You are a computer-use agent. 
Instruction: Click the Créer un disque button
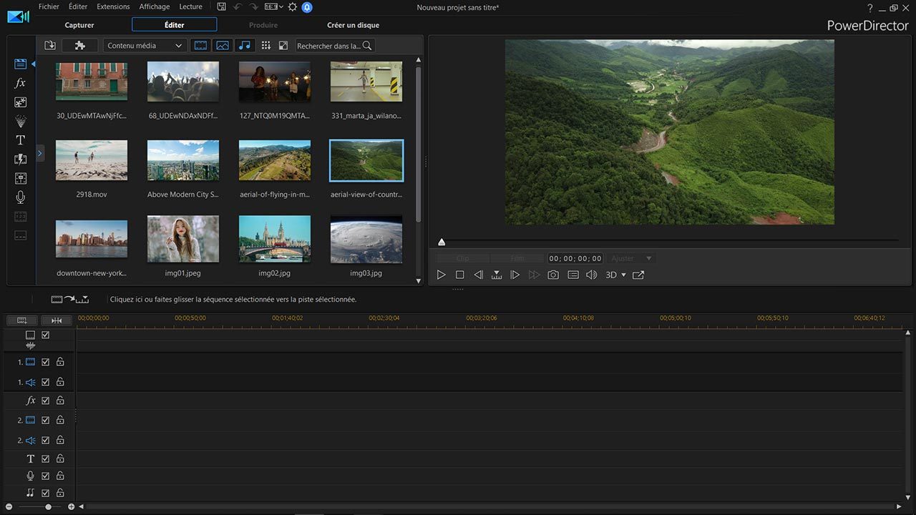coord(353,25)
